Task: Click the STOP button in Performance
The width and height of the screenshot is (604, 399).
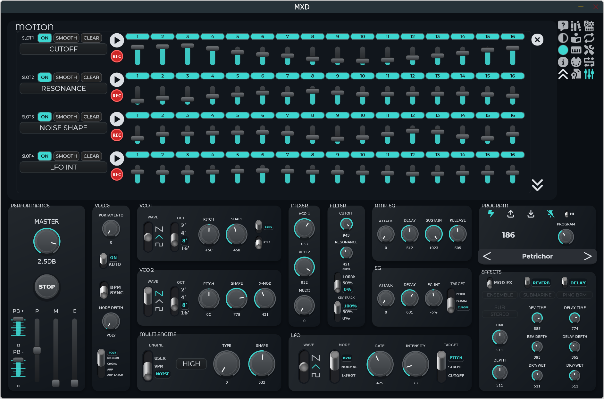Action: 47,287
